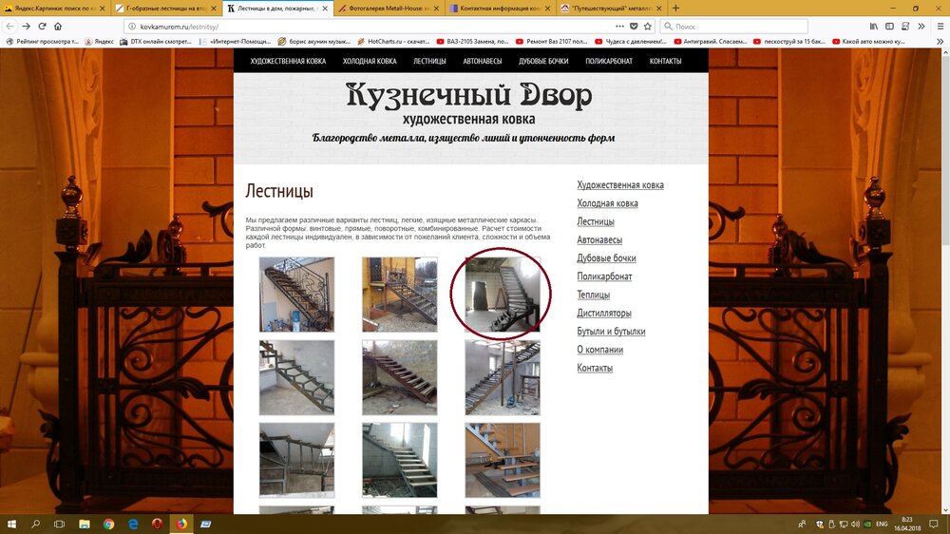Open Windows taskbar search

36,524
